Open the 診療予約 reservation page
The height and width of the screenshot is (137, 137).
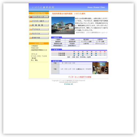(x=39, y=38)
